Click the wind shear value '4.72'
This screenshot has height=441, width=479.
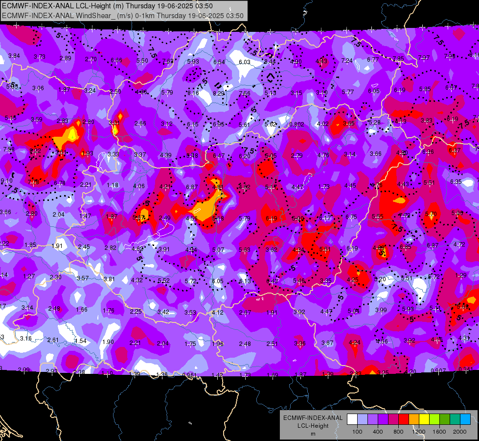(459, 244)
